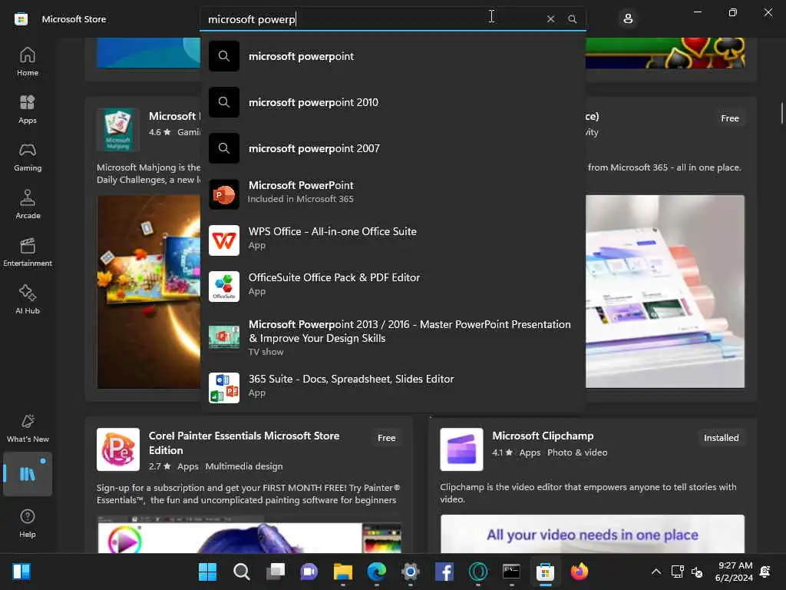786x590 pixels.
Task: Click the Microsoft Clipchamp app icon
Action: (x=461, y=449)
